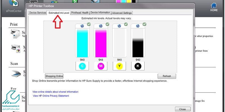Click the cyan ink level bar
The image size is (225, 112).
tap(82, 43)
